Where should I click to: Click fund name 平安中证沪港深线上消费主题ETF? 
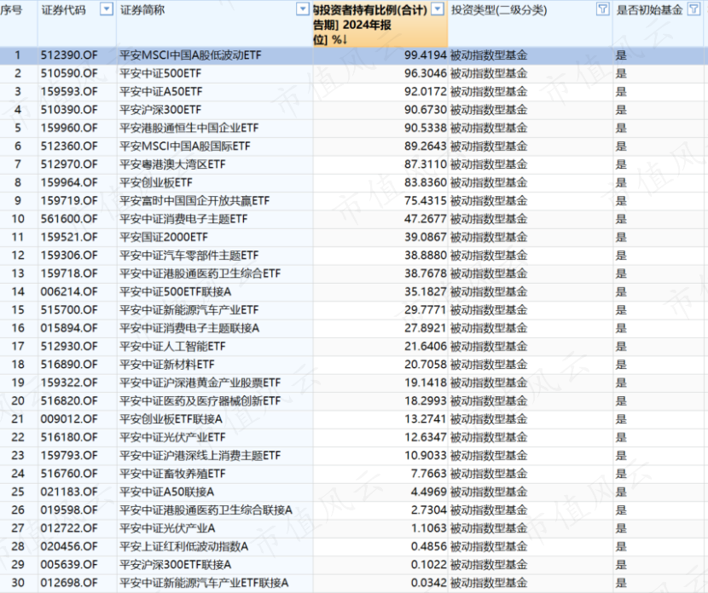[200, 456]
